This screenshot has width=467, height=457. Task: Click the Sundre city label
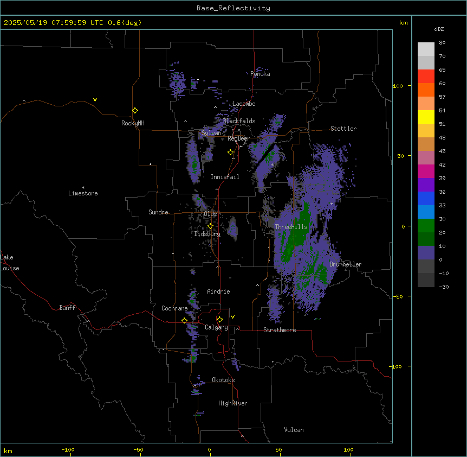(158, 212)
